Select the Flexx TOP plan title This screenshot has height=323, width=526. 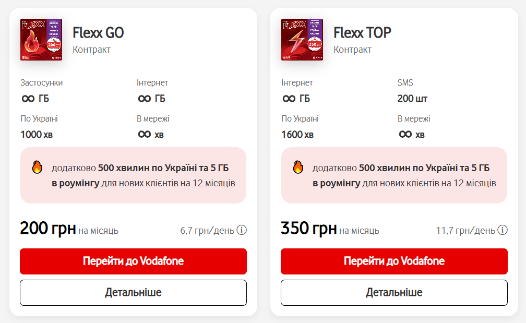coord(362,32)
